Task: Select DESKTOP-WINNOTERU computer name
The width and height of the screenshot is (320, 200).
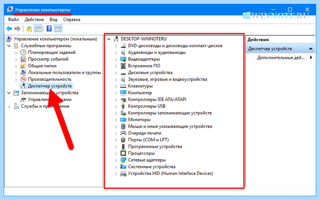Action: coord(143,39)
